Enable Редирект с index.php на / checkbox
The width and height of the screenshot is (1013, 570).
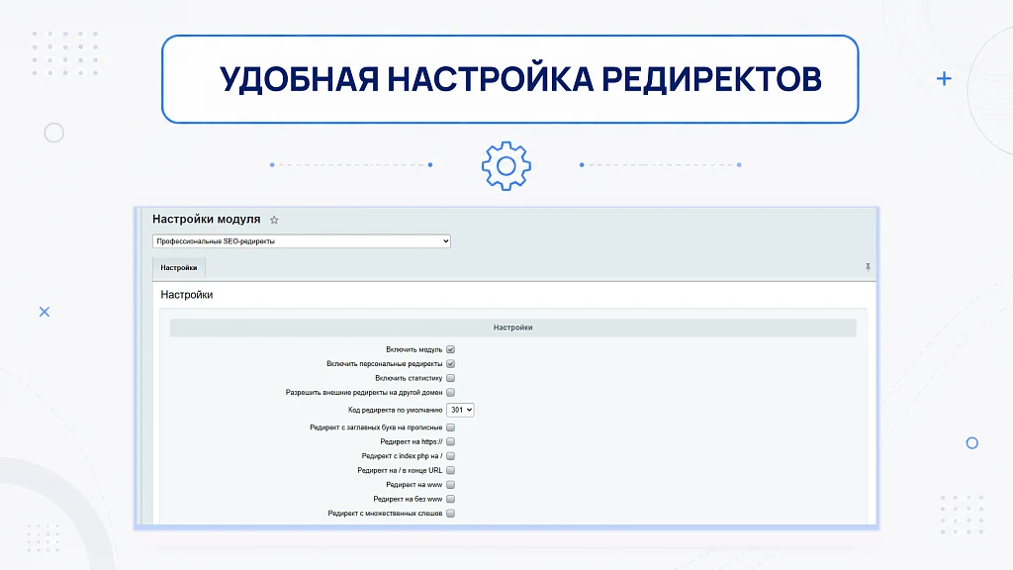click(x=450, y=455)
